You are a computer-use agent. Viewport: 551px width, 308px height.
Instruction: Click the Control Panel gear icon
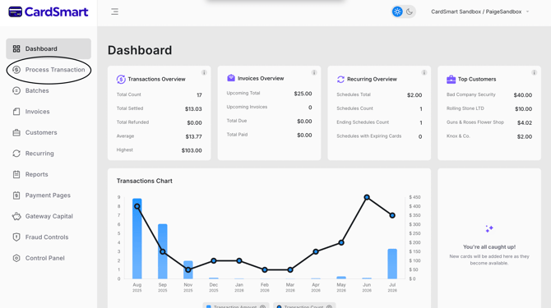coord(16,258)
